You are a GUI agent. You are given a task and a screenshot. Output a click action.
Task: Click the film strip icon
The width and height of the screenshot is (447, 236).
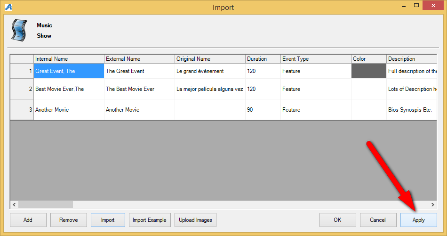click(x=20, y=31)
